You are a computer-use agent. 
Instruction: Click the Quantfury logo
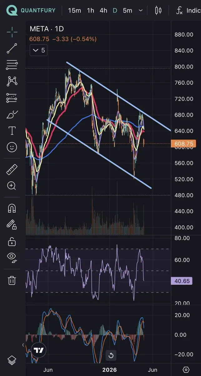pyautogui.click(x=31, y=10)
